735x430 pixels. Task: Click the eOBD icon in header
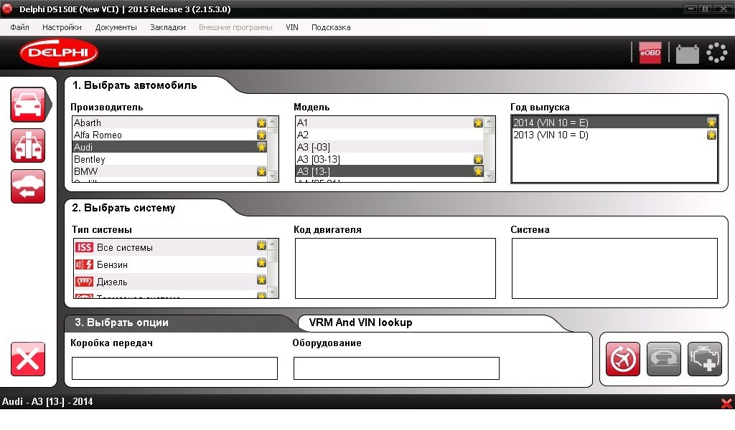(x=650, y=52)
